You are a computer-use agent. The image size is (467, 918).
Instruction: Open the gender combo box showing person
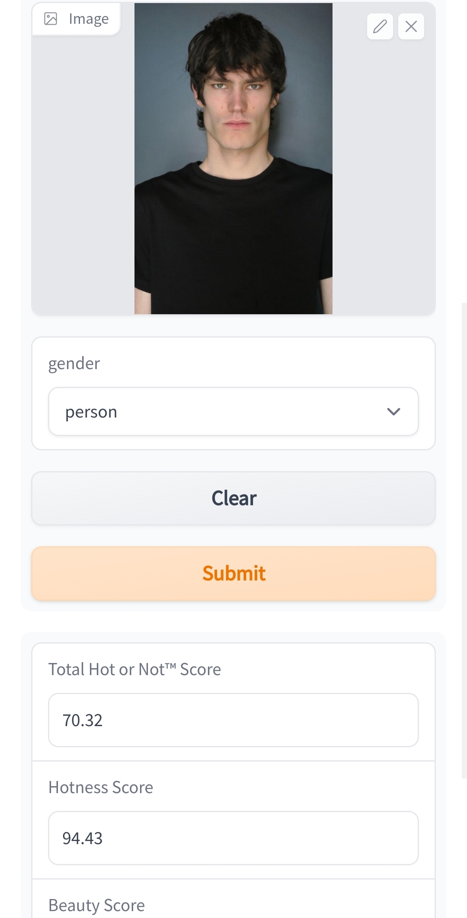coord(233,411)
